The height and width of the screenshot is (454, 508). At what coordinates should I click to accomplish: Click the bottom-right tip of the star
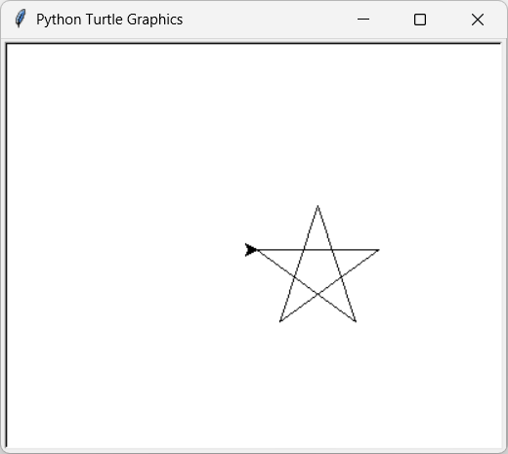tap(356, 321)
